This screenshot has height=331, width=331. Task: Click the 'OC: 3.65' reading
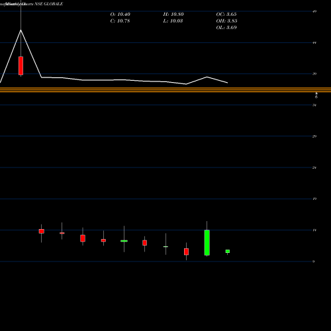tap(226, 15)
